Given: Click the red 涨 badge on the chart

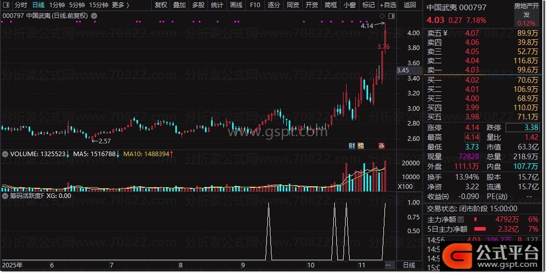Looking at the screenshot, I should click(381, 145).
